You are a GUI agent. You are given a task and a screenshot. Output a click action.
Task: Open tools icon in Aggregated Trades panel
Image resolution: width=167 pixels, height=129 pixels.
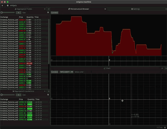point(48,12)
